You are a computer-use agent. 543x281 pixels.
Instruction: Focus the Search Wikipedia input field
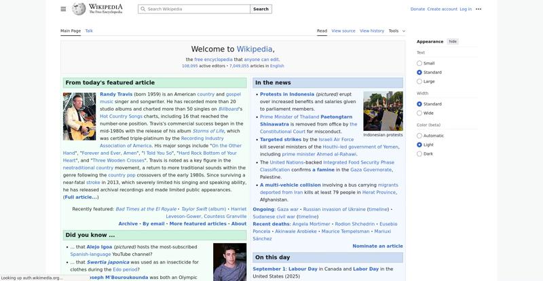click(x=194, y=9)
